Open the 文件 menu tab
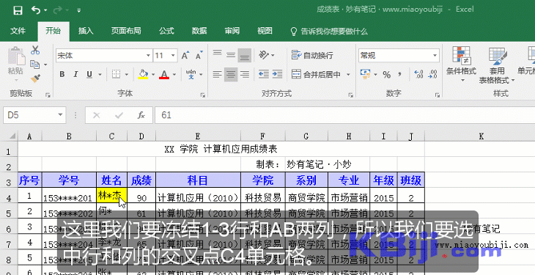535x275 pixels. pyautogui.click(x=18, y=31)
